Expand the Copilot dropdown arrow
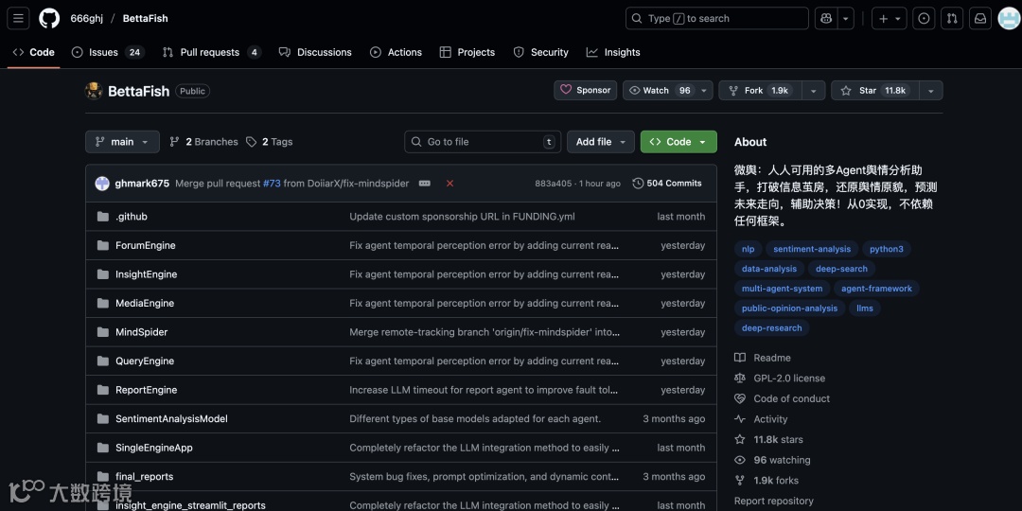The height and width of the screenshot is (511, 1022). pyautogui.click(x=845, y=18)
